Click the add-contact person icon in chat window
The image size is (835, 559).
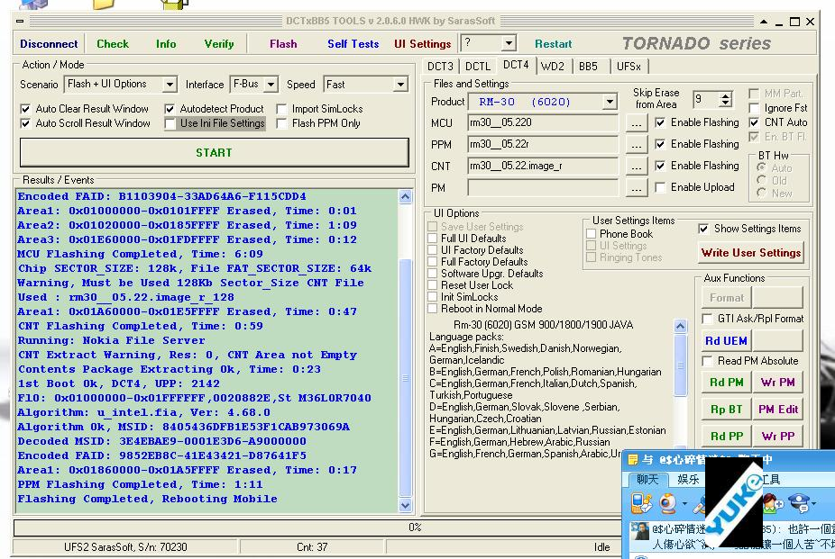pyautogui.click(x=771, y=502)
